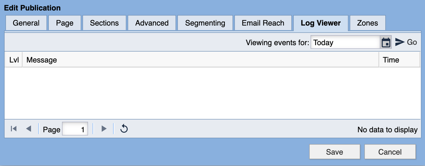Click the viewing events date field
This screenshot has width=425, height=166.
345,42
